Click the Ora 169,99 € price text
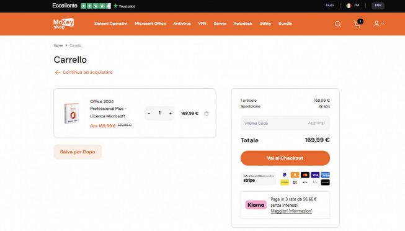 tap(103, 126)
